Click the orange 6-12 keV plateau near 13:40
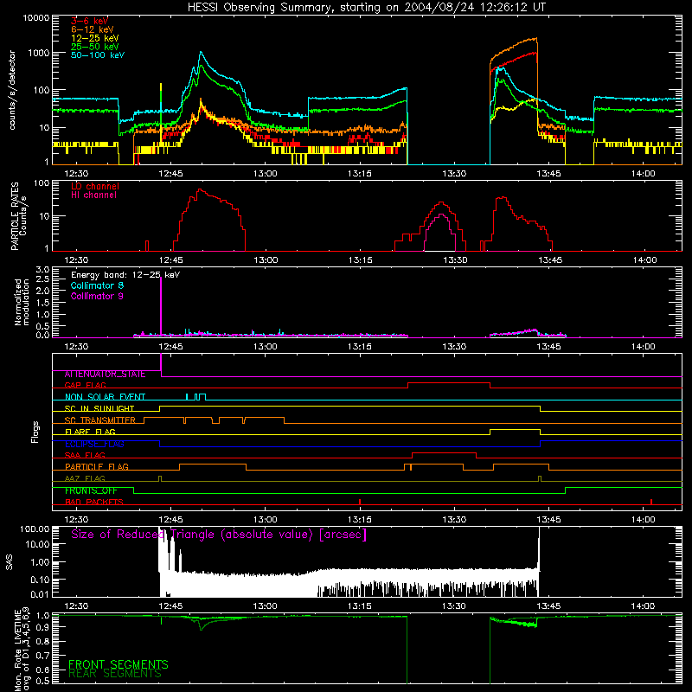Image resolution: width=692 pixels, height=692 pixels. tap(514, 48)
